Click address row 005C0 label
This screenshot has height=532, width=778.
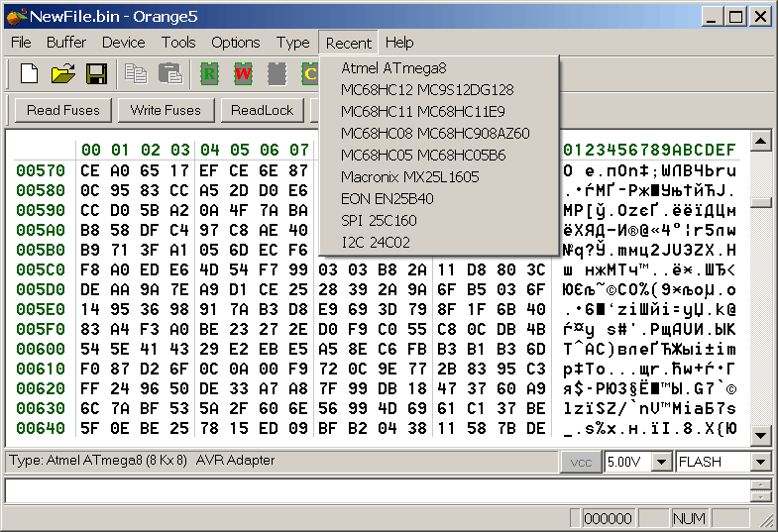41,269
